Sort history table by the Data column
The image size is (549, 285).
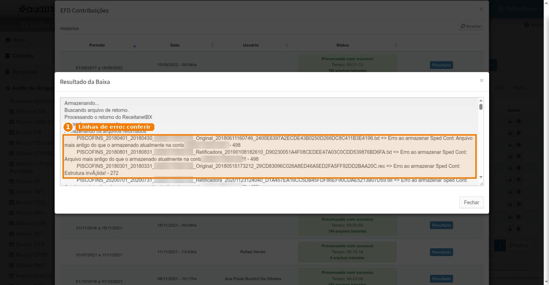click(175, 45)
